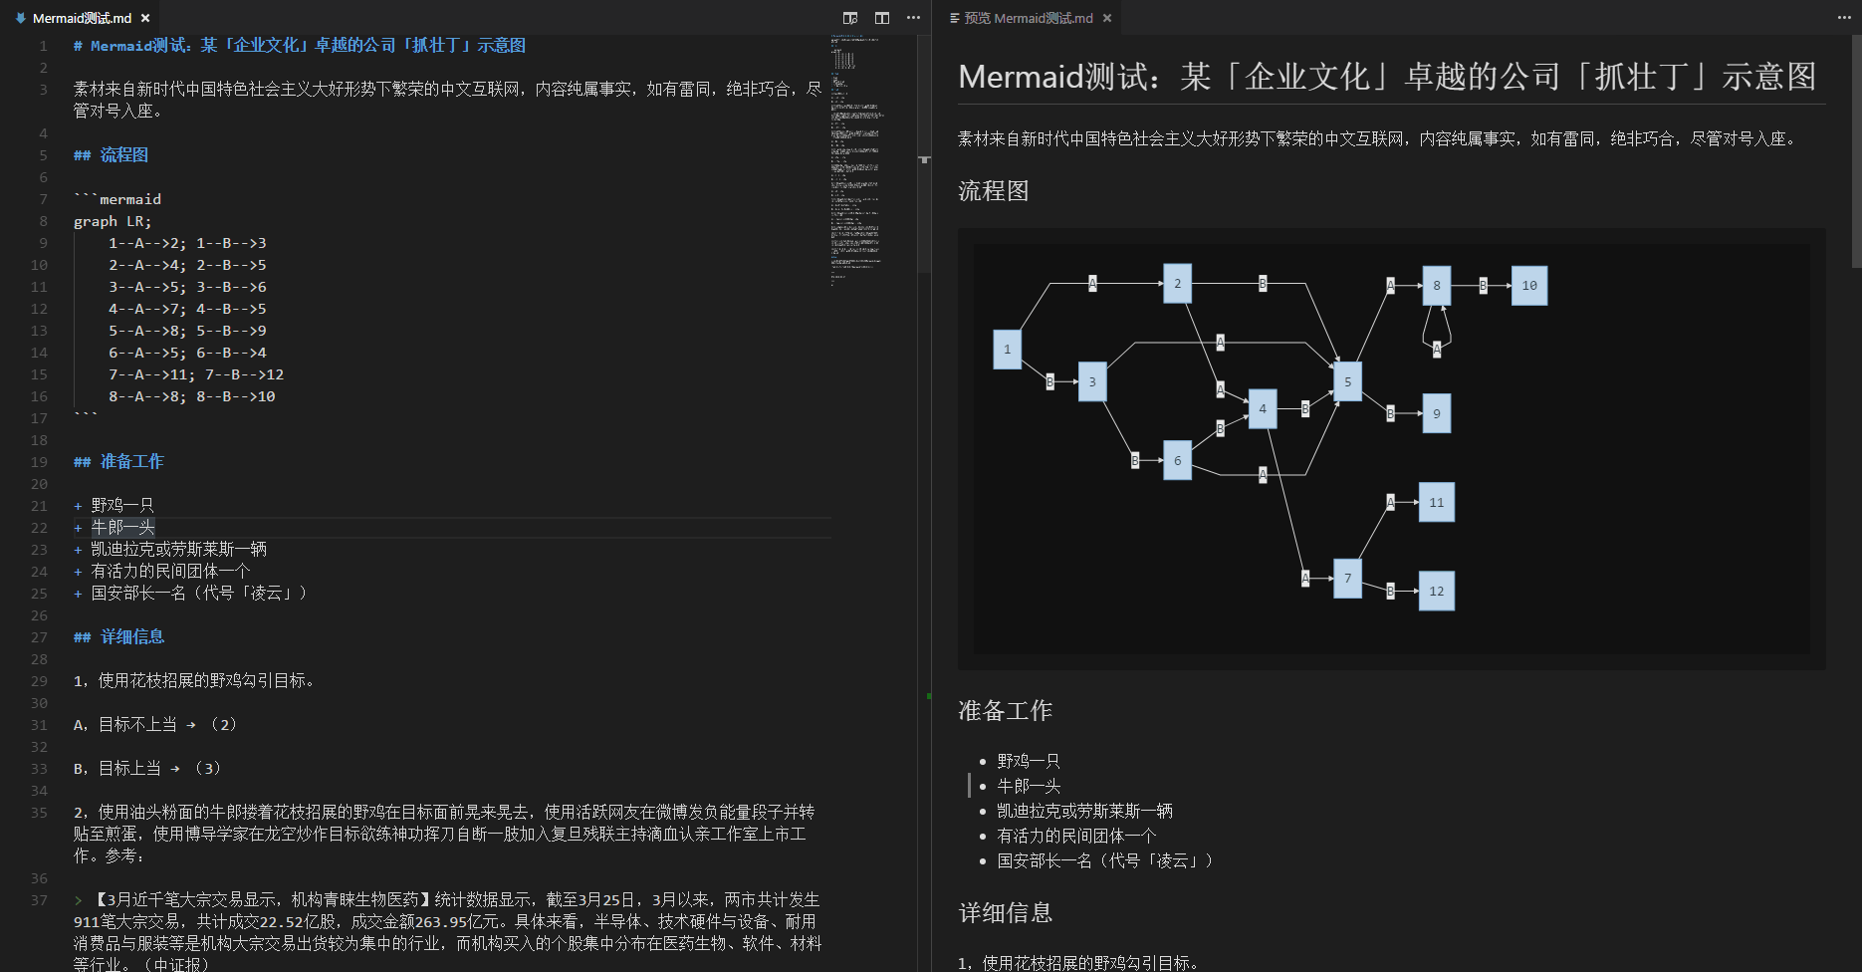The image size is (1862, 972).
Task: Close the Mermaid测试.md editor tab
Action: coord(145,18)
